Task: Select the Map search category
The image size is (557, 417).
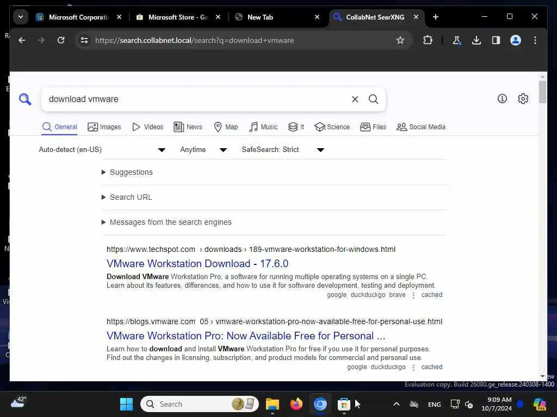Action: [226, 127]
